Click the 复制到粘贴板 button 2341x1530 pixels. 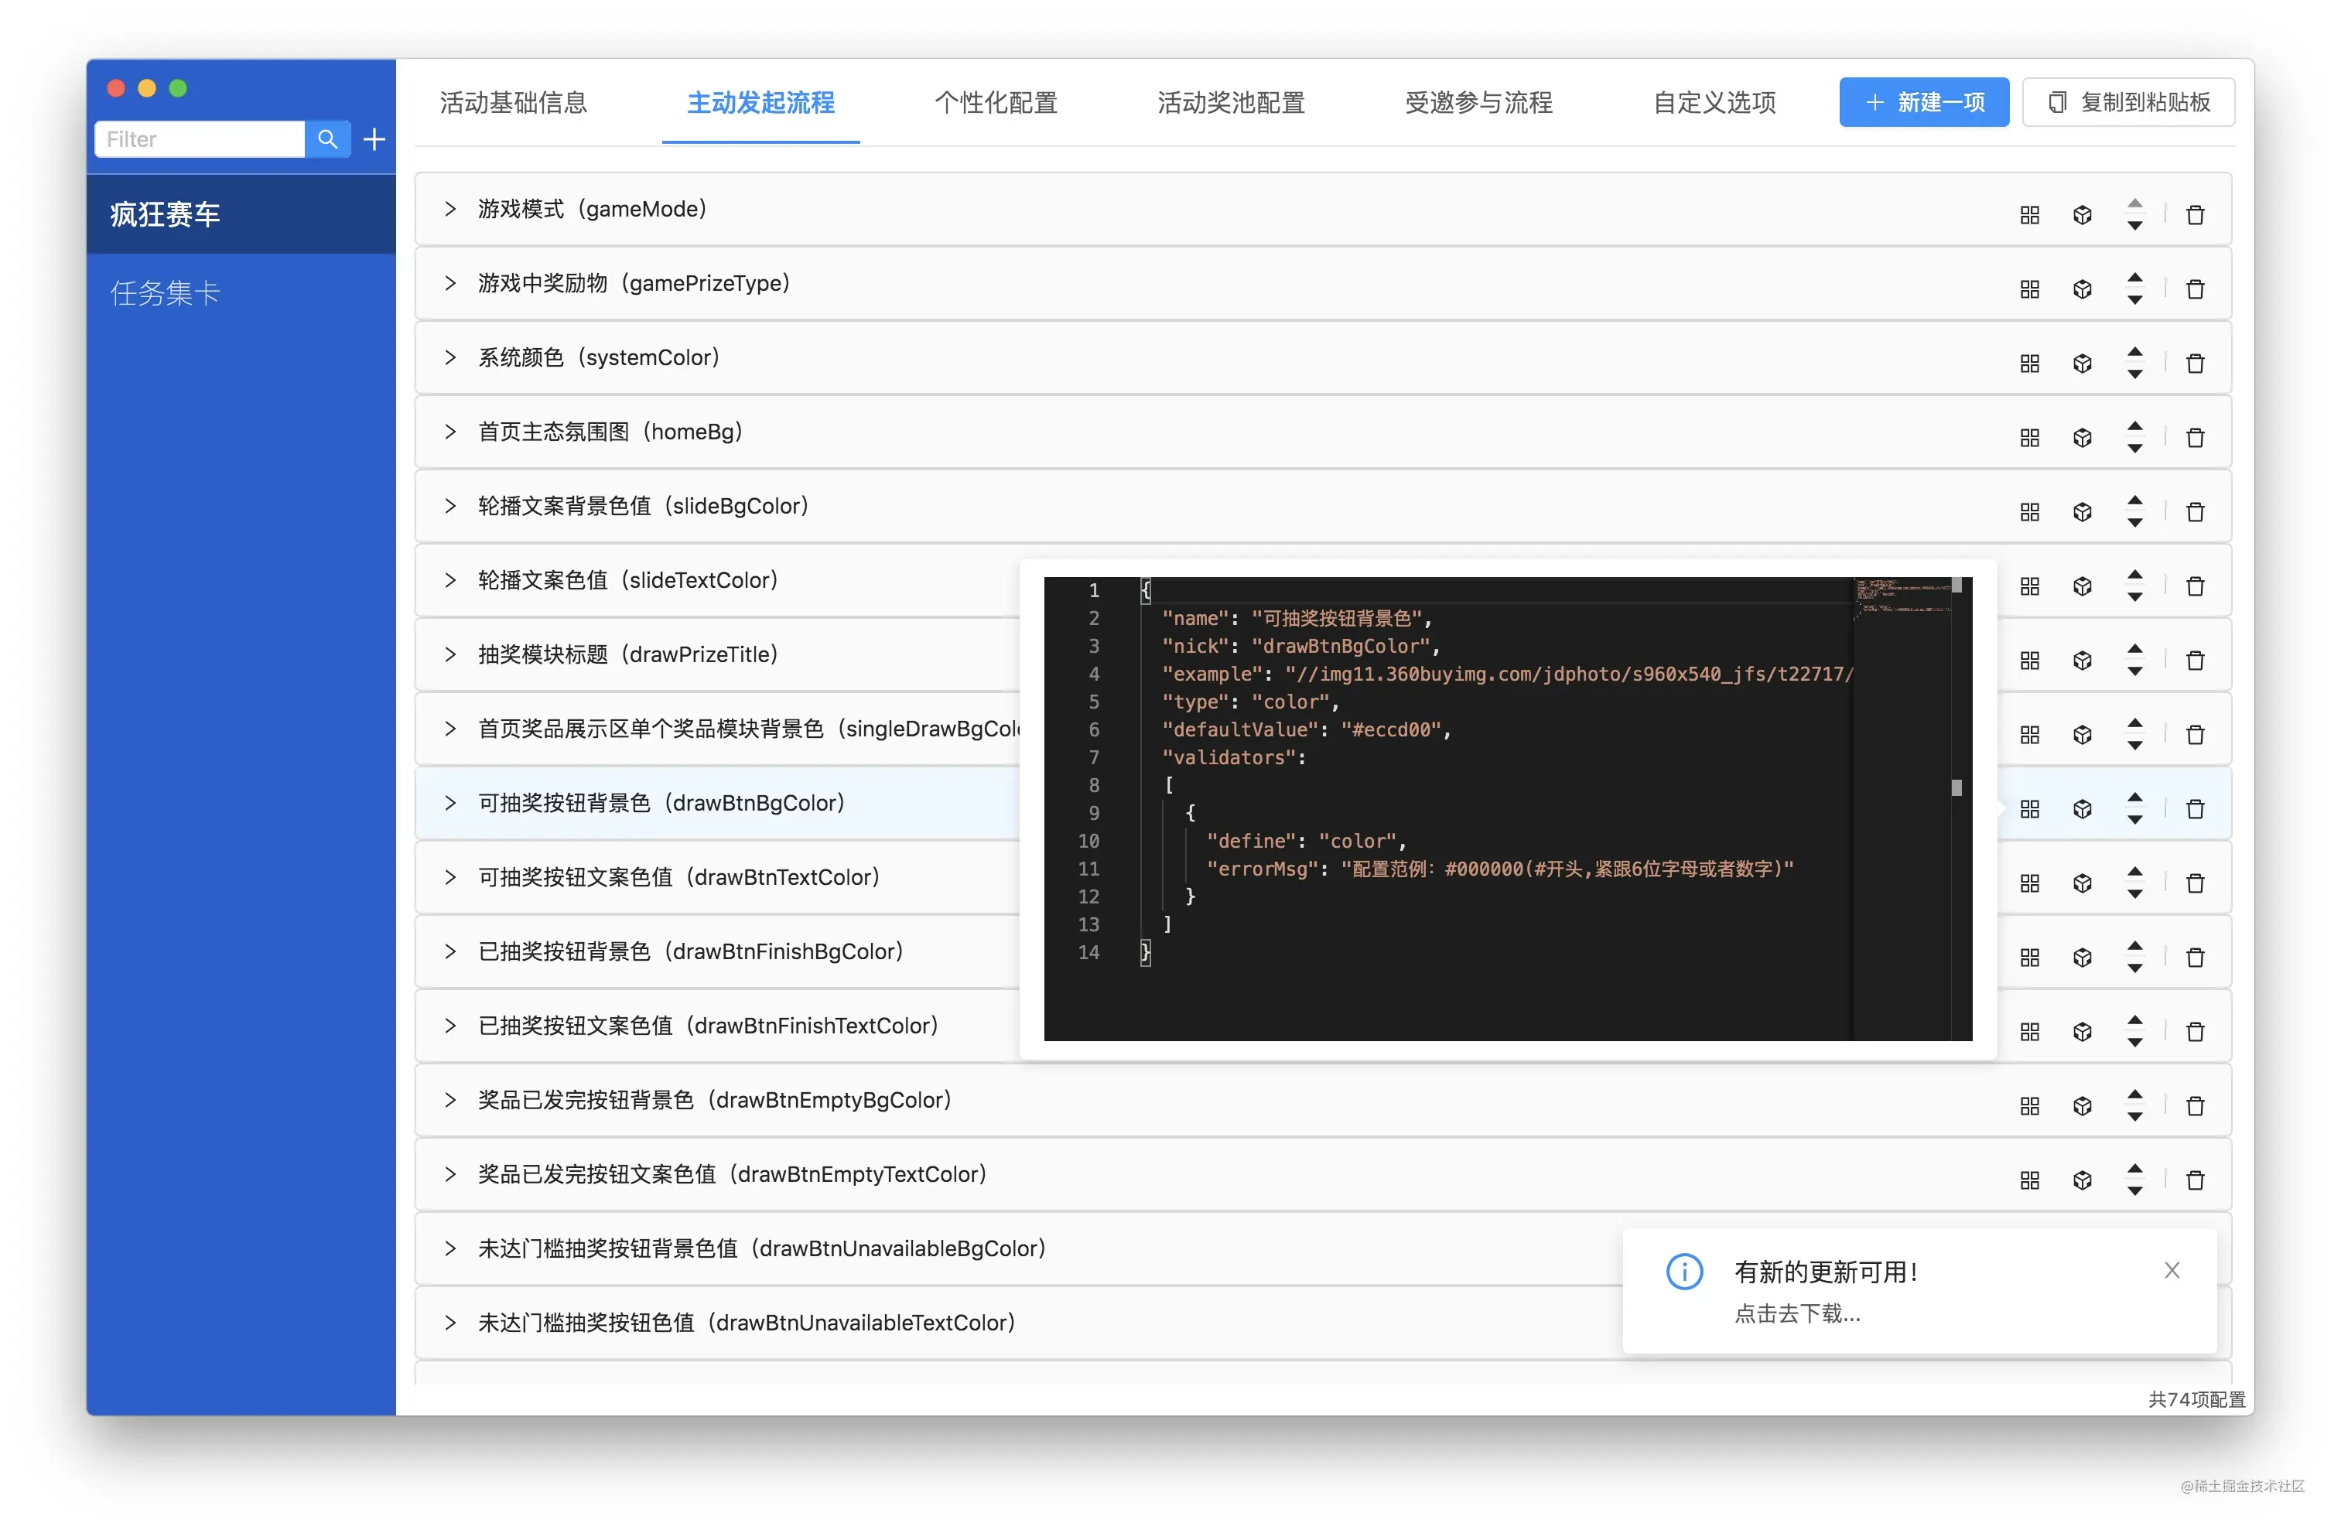click(x=2128, y=102)
